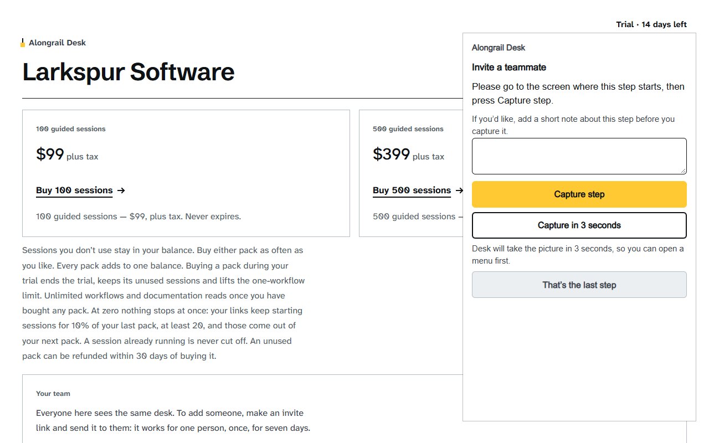The width and height of the screenshot is (709, 443).
Task: Click the "Everyone here sees the same desk" text
Action: pyautogui.click(x=173, y=421)
